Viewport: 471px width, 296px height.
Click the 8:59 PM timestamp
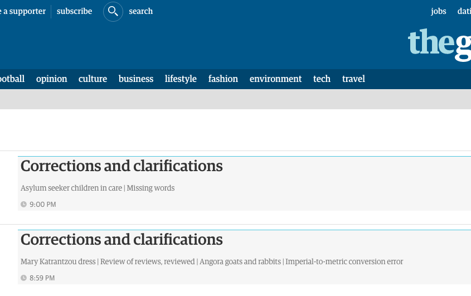coord(42,278)
